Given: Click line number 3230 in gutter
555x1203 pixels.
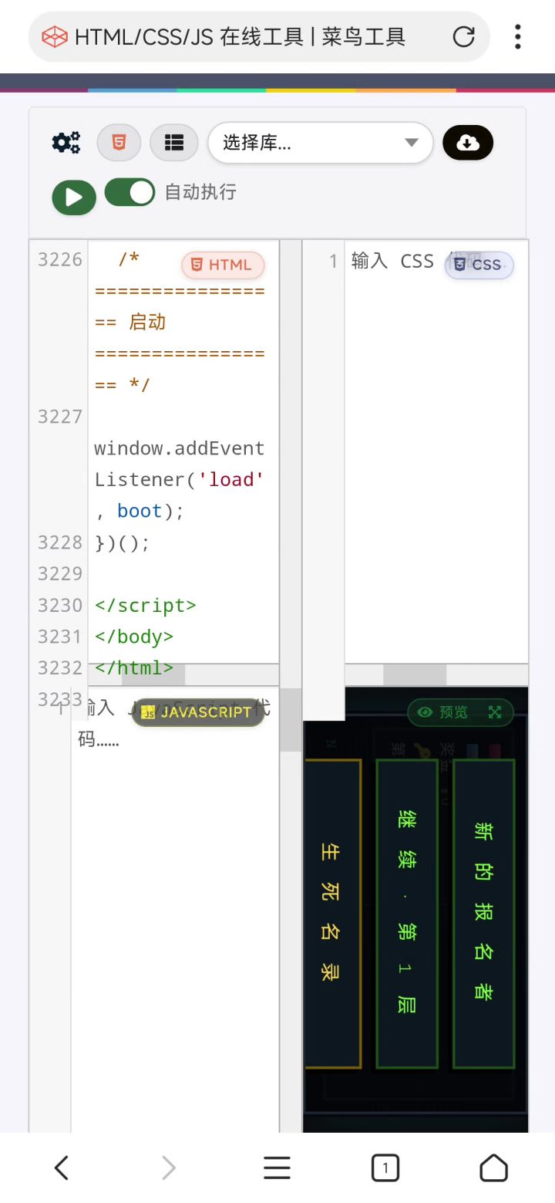Looking at the screenshot, I should [60, 605].
